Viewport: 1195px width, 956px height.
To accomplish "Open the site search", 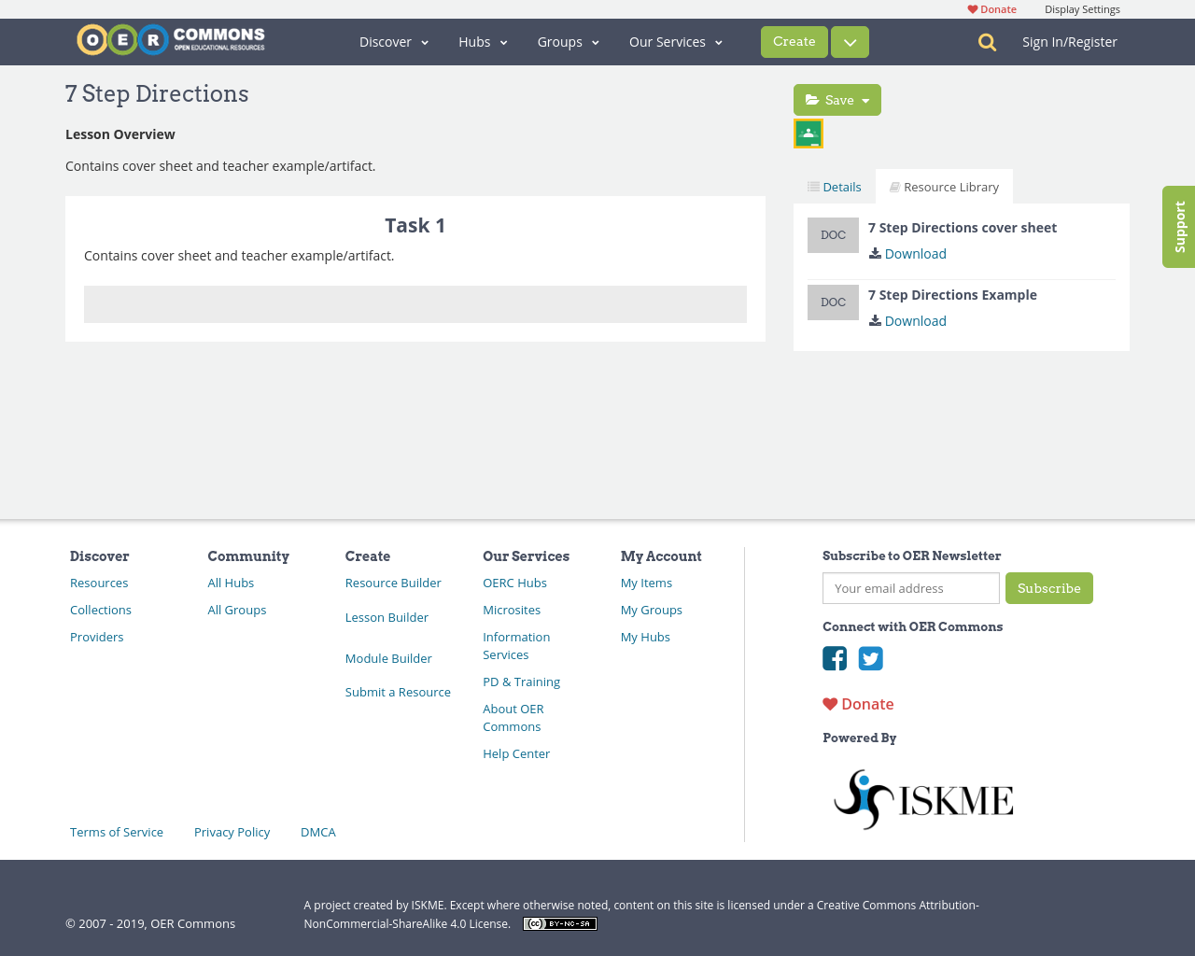I will point(985,41).
